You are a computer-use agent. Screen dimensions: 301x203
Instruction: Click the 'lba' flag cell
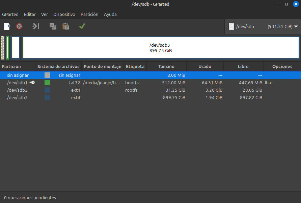(x=268, y=83)
